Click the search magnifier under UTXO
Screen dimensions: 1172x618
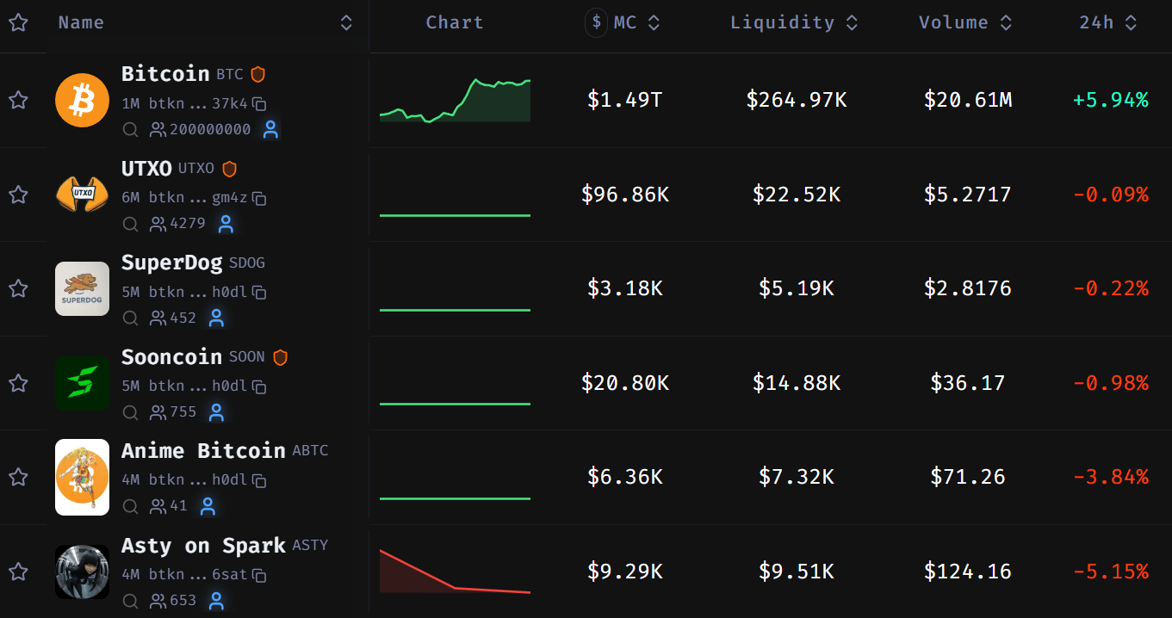point(130,225)
